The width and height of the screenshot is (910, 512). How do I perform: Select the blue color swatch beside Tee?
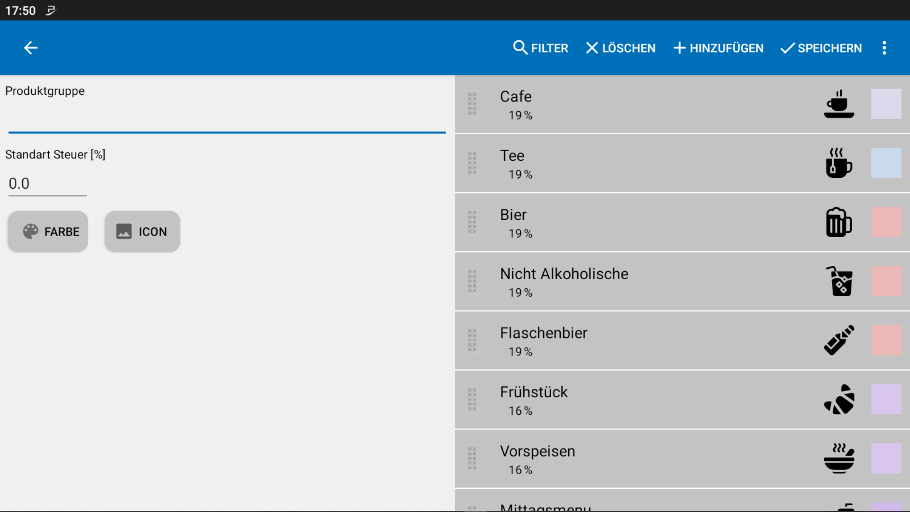tap(887, 163)
